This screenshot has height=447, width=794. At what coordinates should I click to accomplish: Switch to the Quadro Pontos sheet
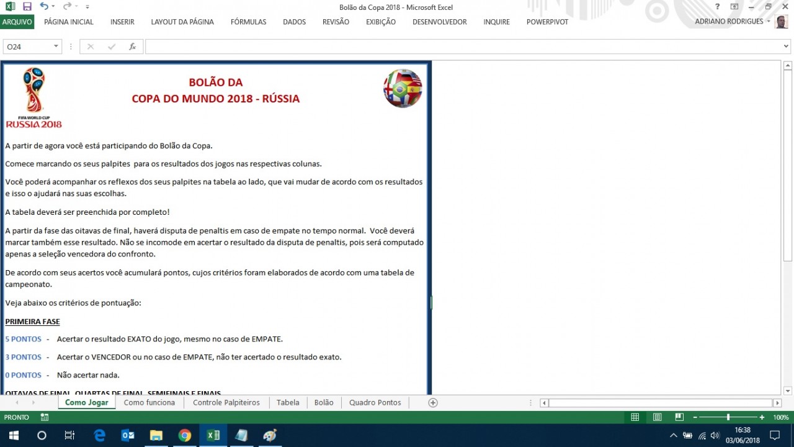(x=375, y=402)
